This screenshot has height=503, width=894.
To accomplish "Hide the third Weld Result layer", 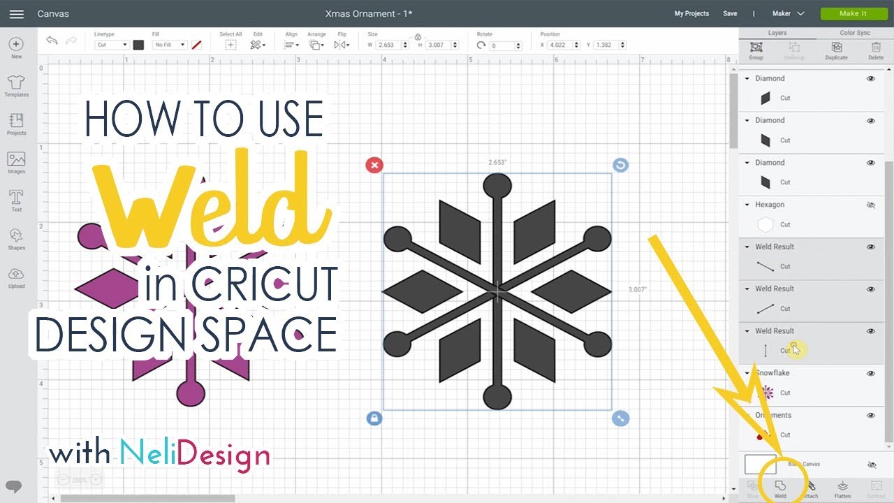I will [871, 331].
